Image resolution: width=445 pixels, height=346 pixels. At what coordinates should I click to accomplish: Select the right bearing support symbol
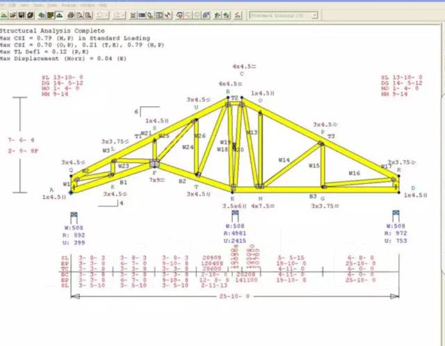pyautogui.click(x=396, y=215)
